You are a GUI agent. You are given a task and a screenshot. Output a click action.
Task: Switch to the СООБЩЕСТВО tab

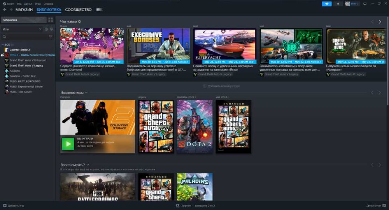click(x=79, y=10)
